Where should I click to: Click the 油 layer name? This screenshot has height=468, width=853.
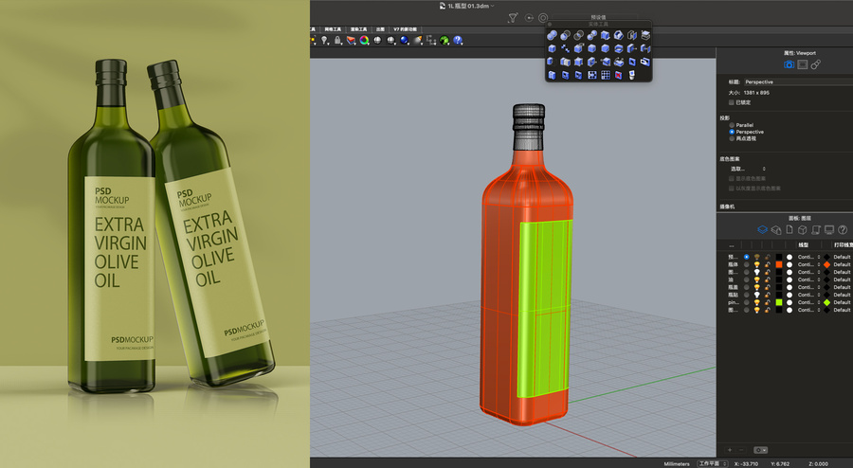(x=731, y=279)
